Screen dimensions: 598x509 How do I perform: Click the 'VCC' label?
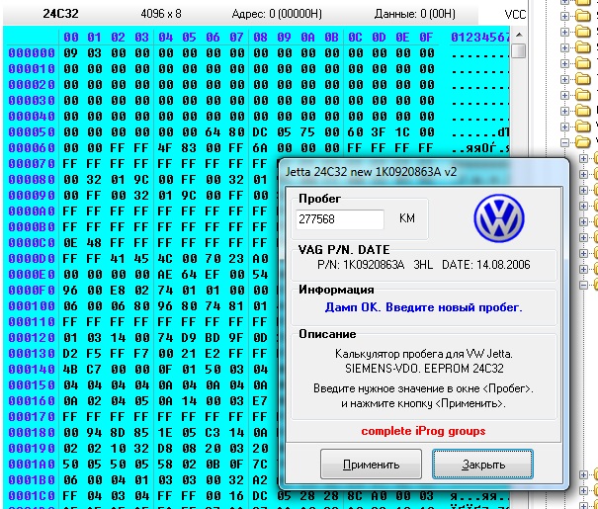pyautogui.click(x=515, y=15)
